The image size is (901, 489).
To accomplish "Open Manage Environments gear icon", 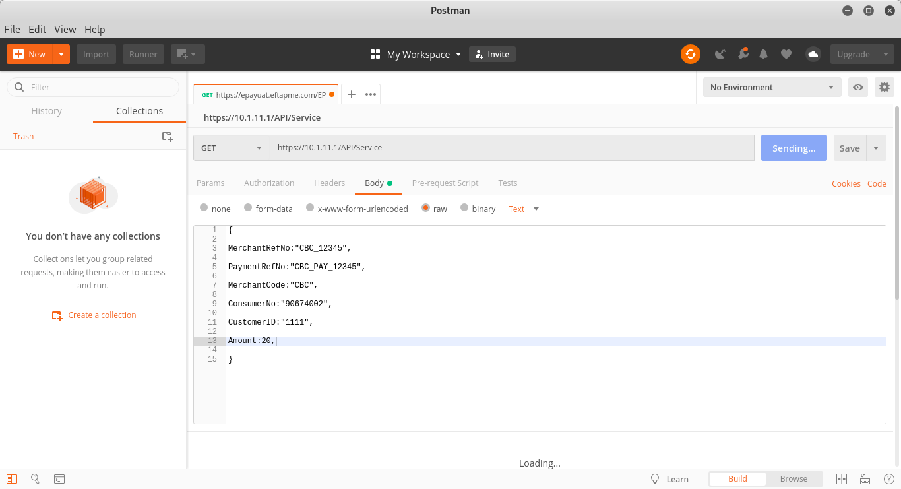I will coord(885,87).
